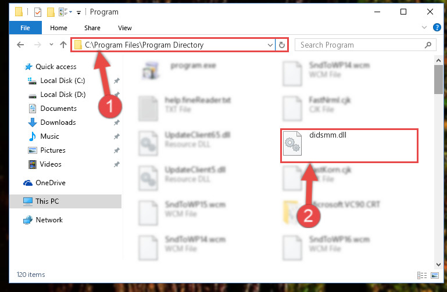This screenshot has width=447, height=292.
Task: Click the search magnifier icon
Action: pos(428,45)
